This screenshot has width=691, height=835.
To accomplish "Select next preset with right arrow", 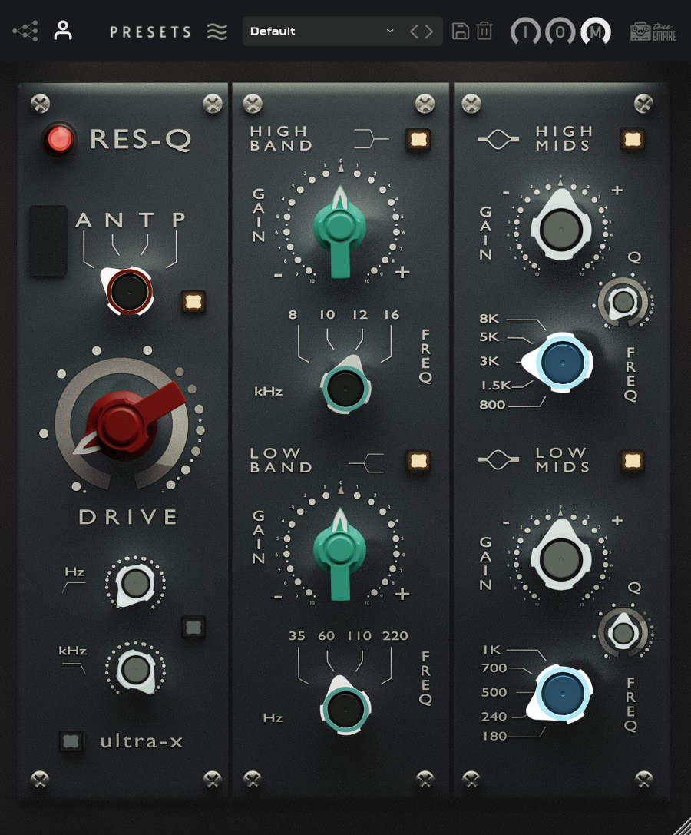I will (x=428, y=31).
